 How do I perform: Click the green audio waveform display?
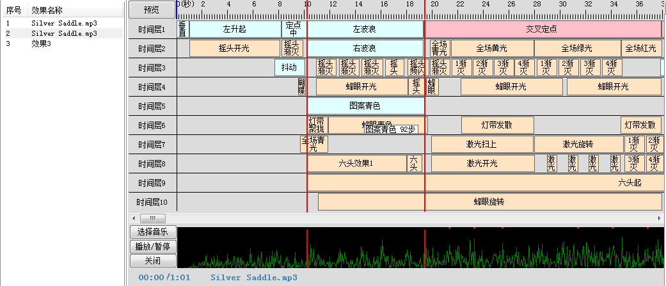[419, 248]
